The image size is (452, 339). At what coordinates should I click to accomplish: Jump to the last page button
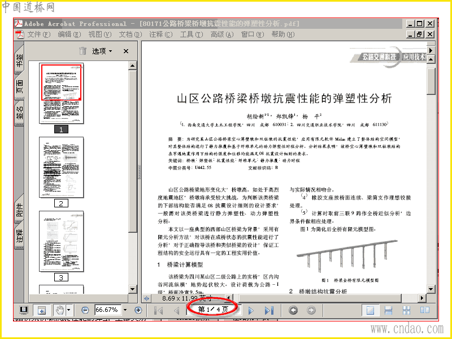point(270,310)
